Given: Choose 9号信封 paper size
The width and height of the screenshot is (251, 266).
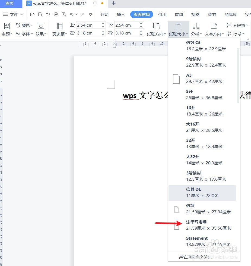Looking at the screenshot, I should click(x=202, y=62).
